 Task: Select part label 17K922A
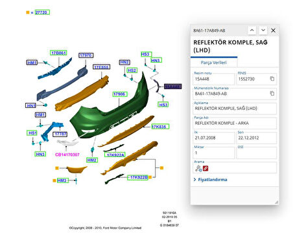[115, 155]
